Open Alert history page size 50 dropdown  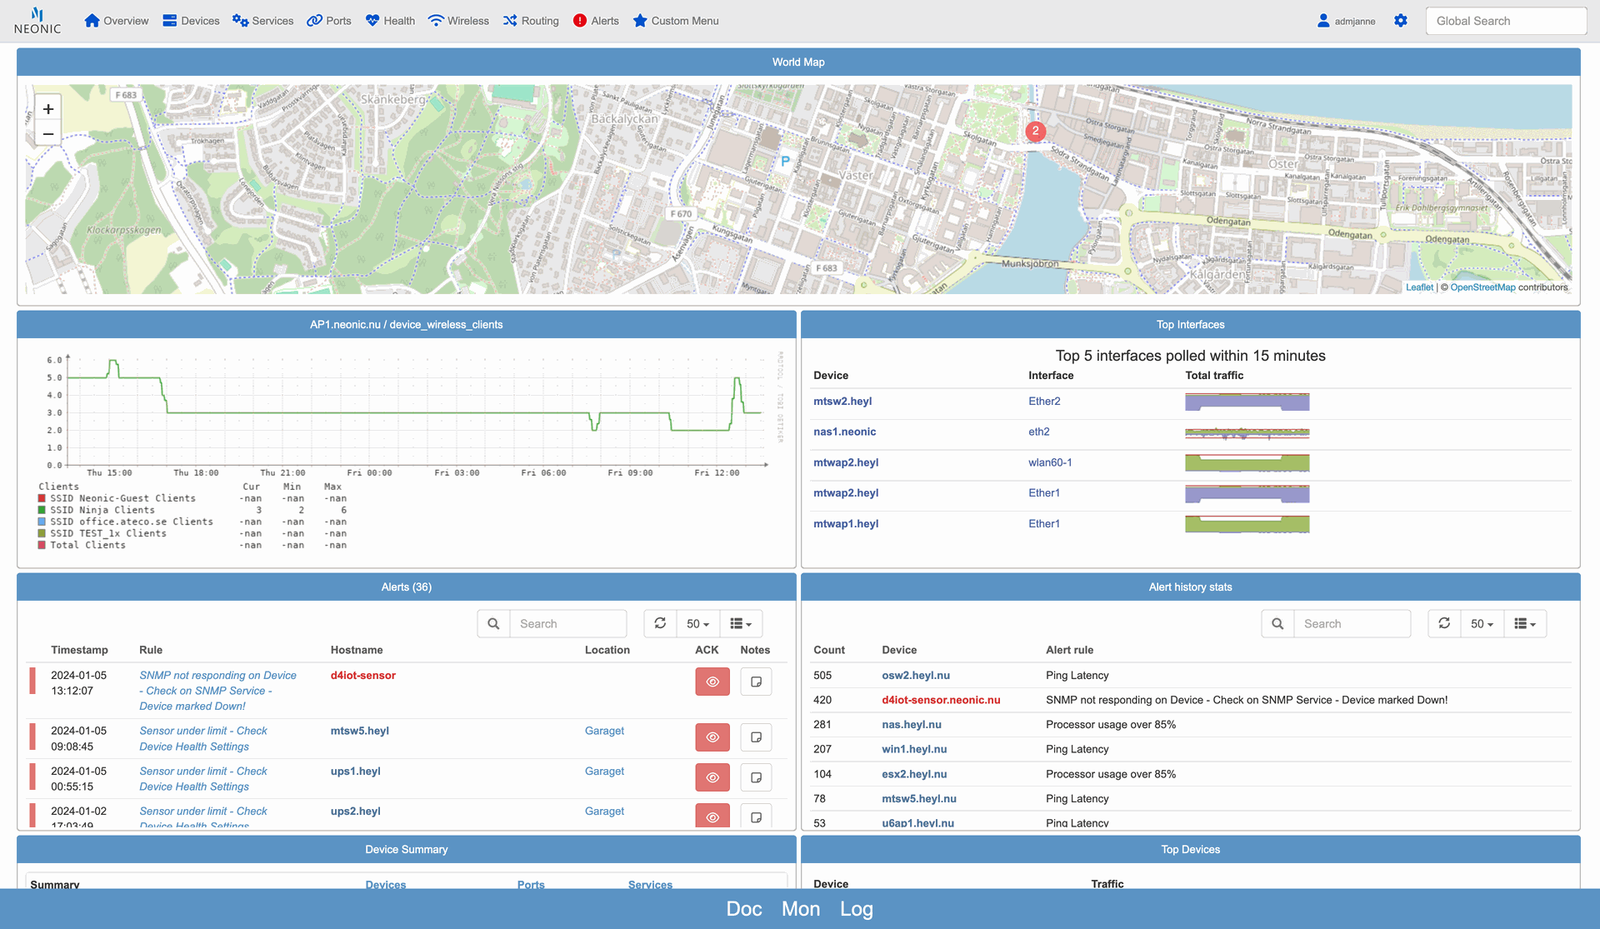click(x=1482, y=624)
